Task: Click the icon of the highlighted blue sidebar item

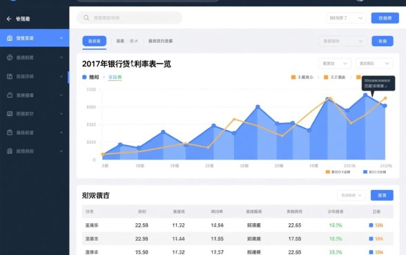Action: click(10, 38)
